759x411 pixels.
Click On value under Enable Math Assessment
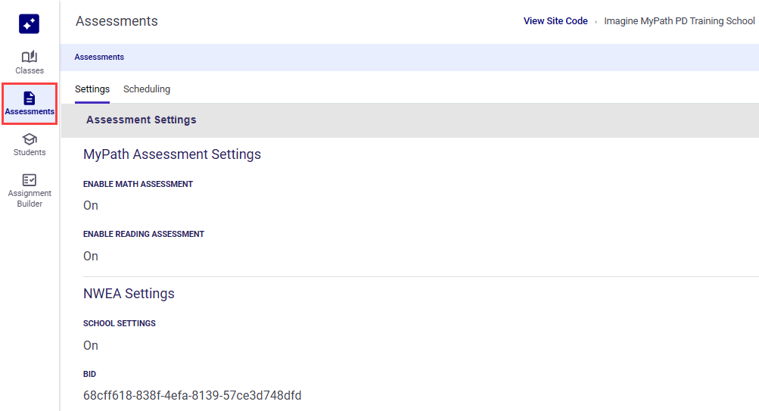tap(91, 205)
